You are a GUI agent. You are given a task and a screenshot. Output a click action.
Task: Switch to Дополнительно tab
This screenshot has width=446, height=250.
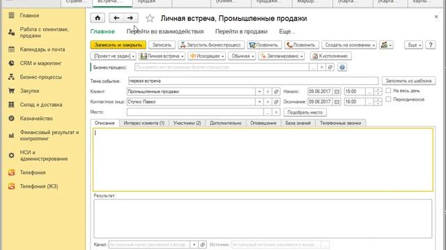click(x=226, y=123)
